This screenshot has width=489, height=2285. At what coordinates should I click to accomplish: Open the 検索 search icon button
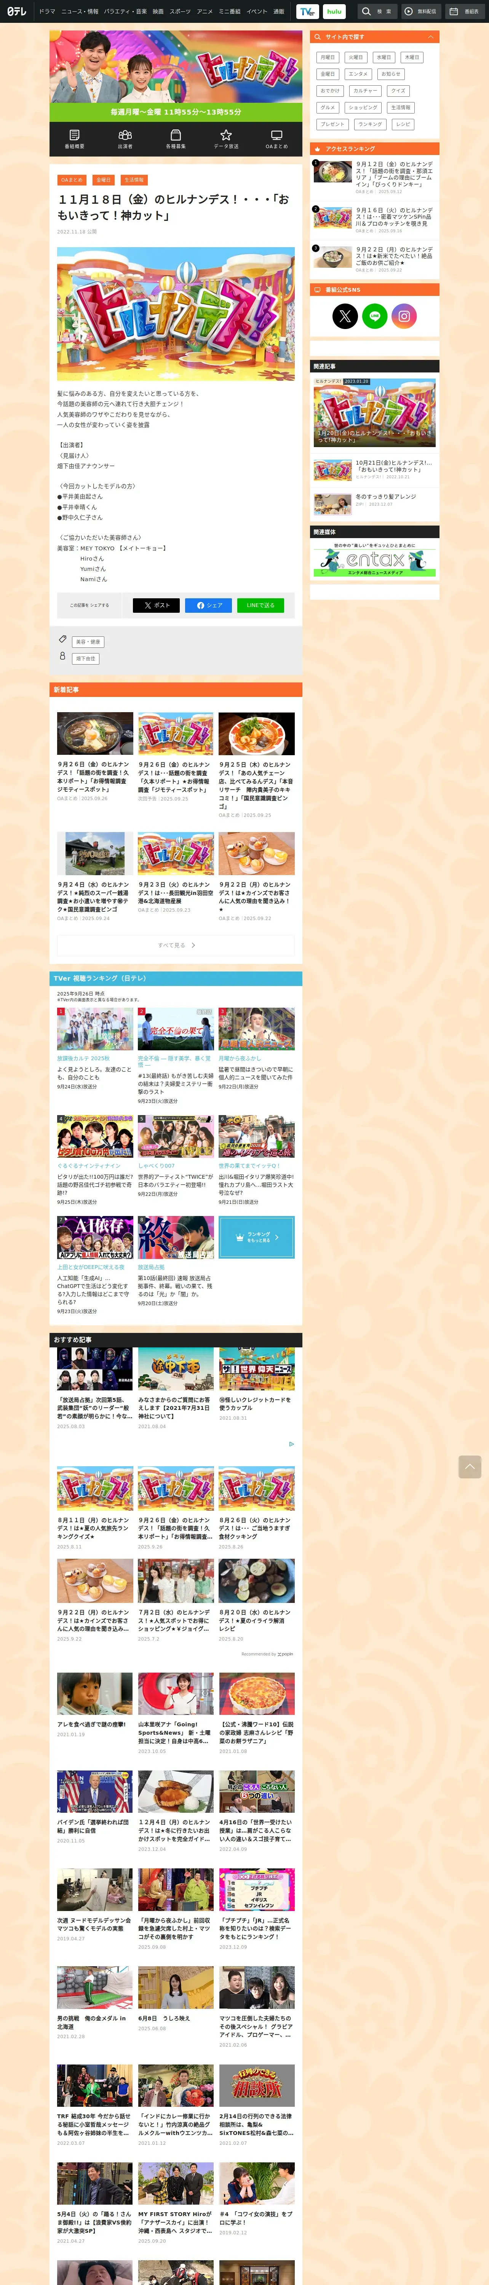(x=376, y=11)
